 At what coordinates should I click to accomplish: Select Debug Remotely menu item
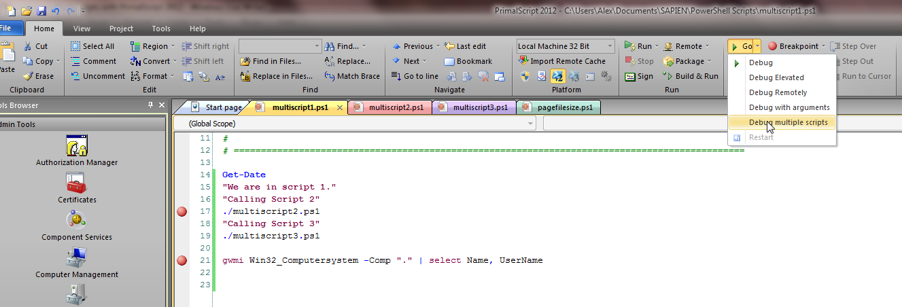tap(782, 92)
